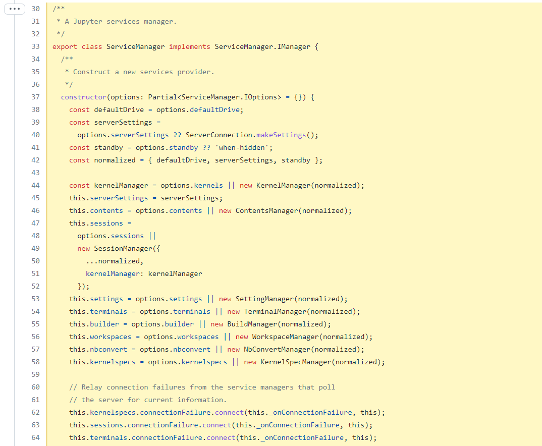The image size is (542, 446).
Task: Select line number 62
Action: tap(36, 413)
